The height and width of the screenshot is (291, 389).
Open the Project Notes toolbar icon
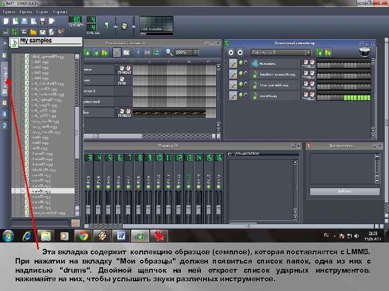[x=52, y=32]
